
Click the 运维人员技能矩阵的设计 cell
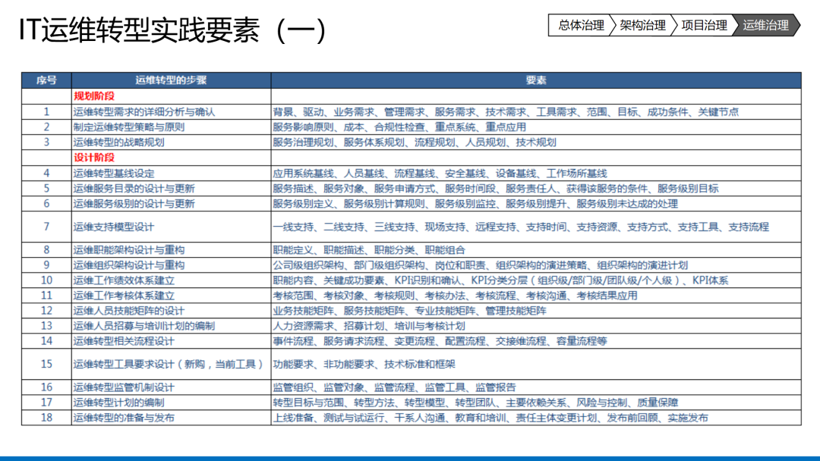[171, 311]
